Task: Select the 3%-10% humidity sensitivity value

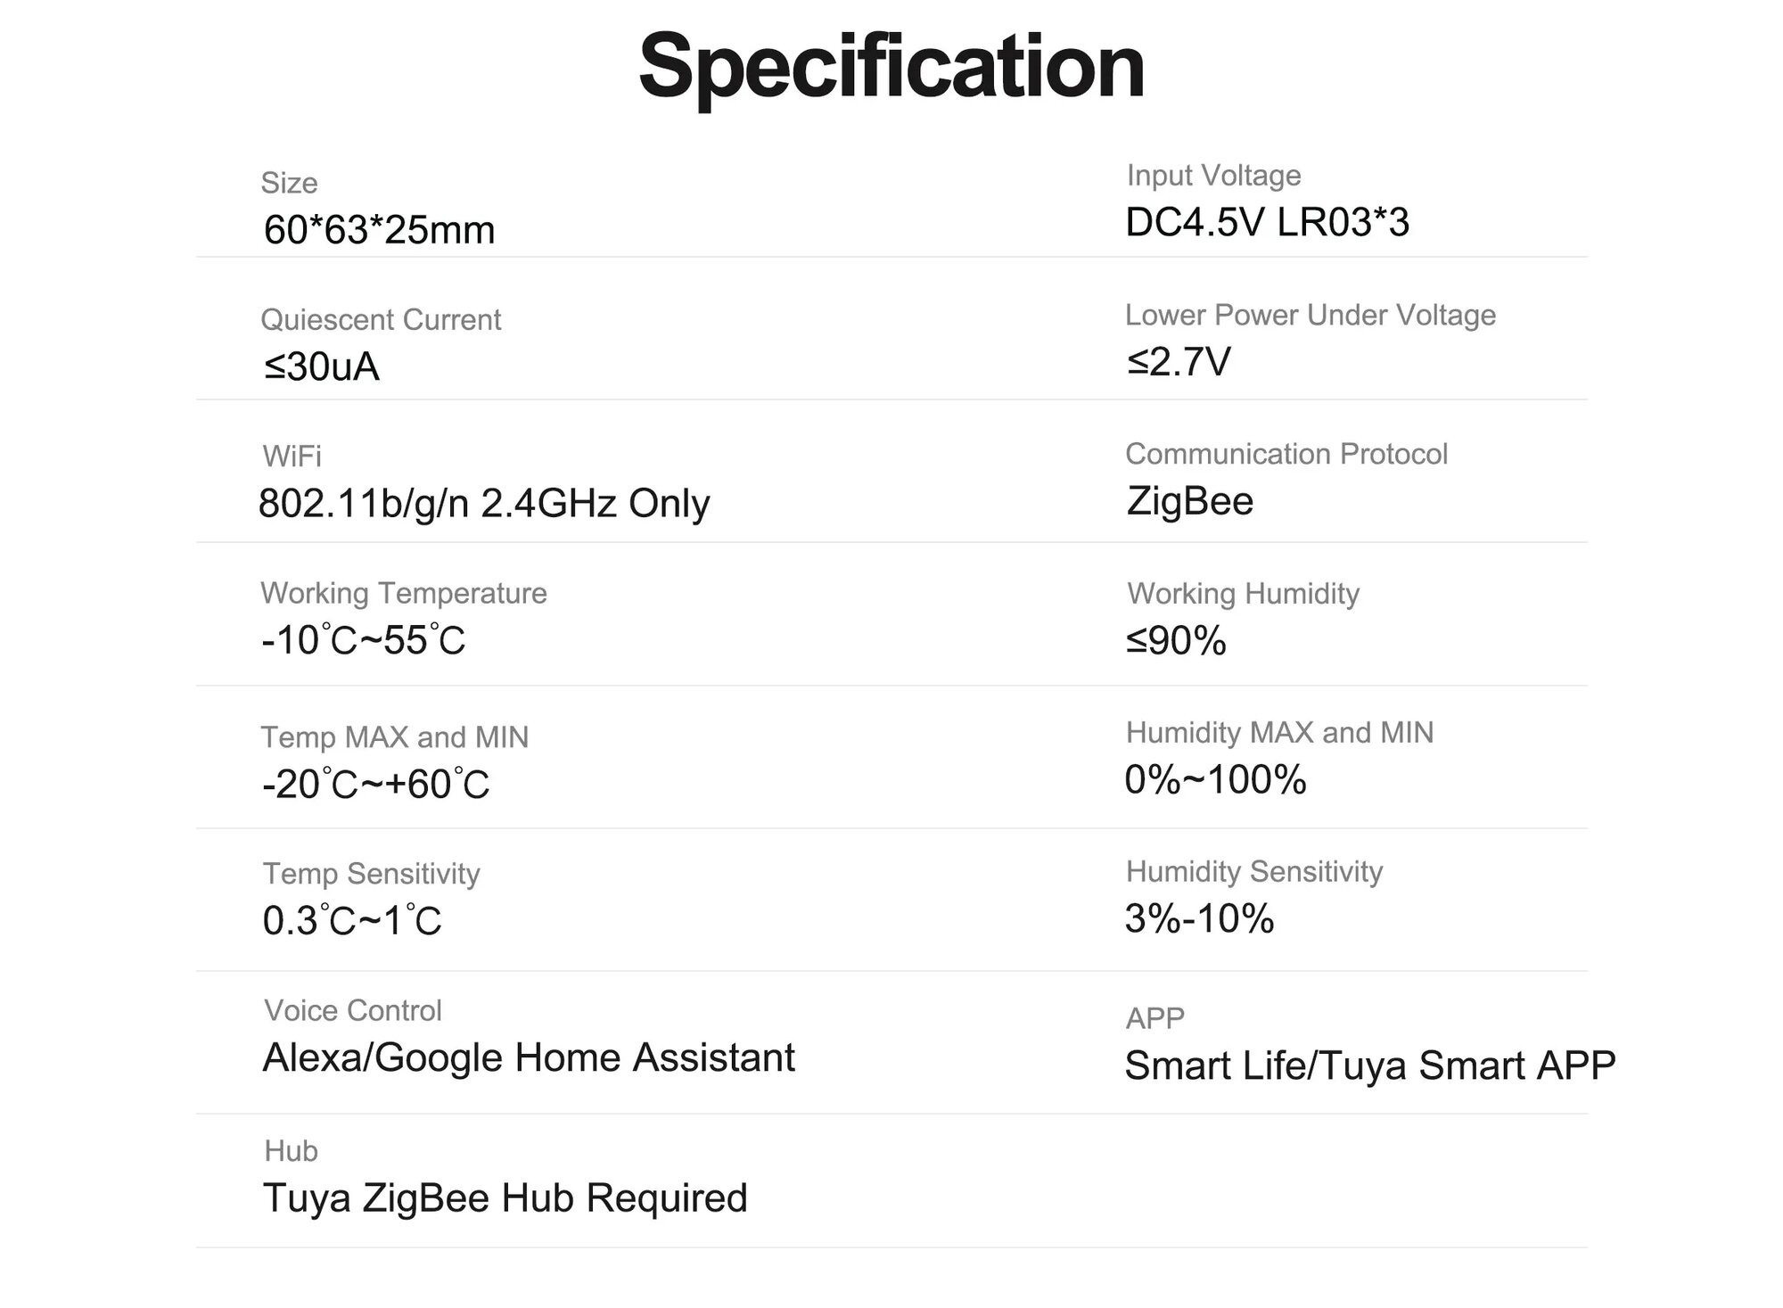Action: point(1199,919)
